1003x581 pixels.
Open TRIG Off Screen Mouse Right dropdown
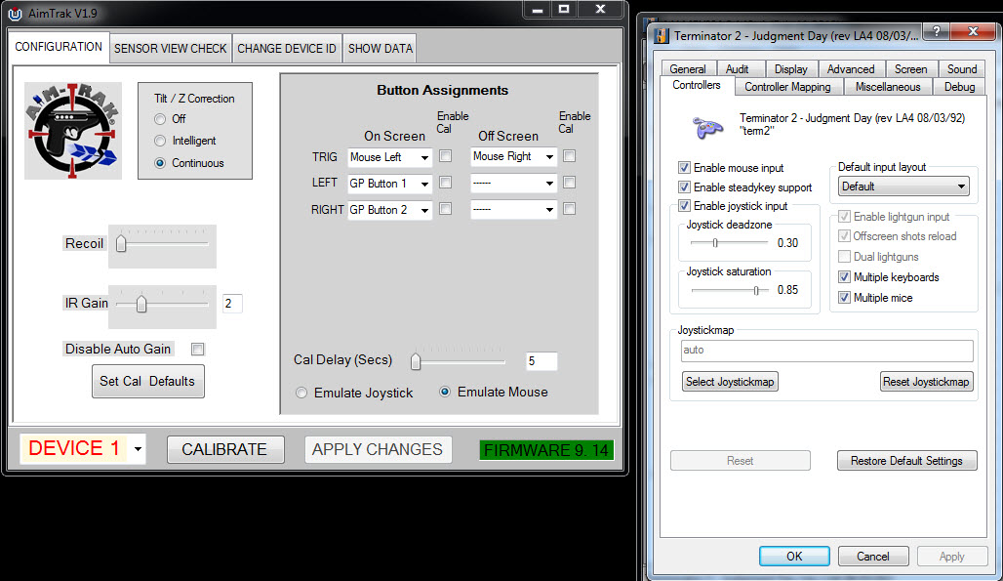[x=513, y=157]
